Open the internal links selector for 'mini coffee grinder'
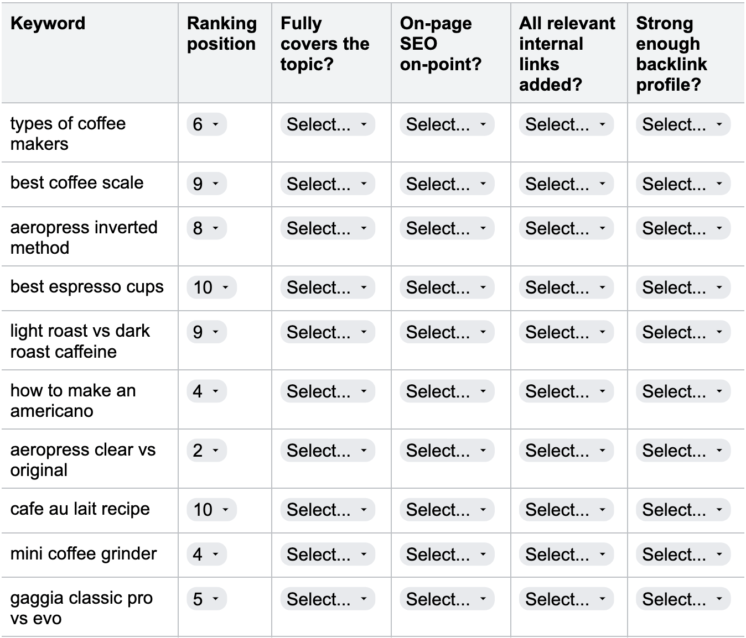This screenshot has height=638, width=746. pos(565,554)
